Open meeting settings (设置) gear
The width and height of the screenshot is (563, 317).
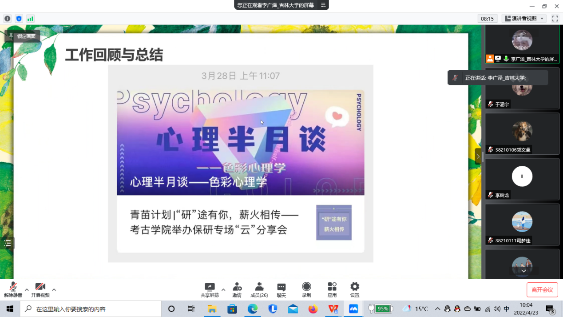point(354,290)
